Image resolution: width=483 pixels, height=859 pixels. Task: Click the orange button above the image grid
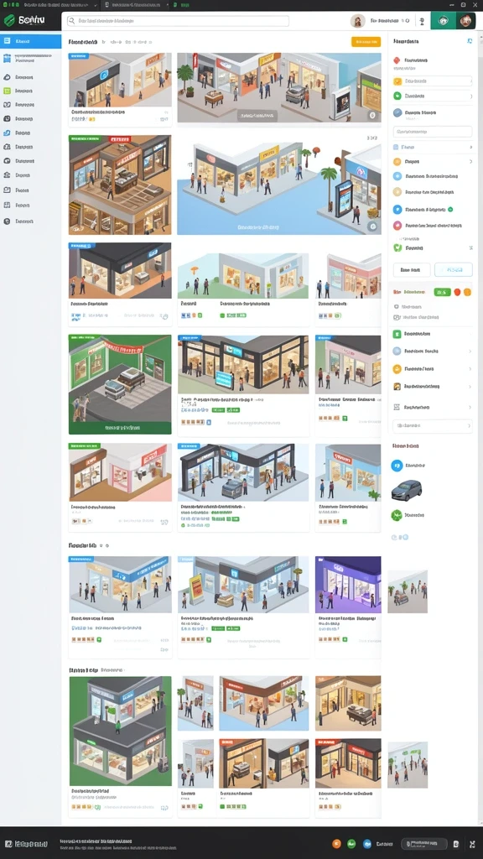[366, 42]
